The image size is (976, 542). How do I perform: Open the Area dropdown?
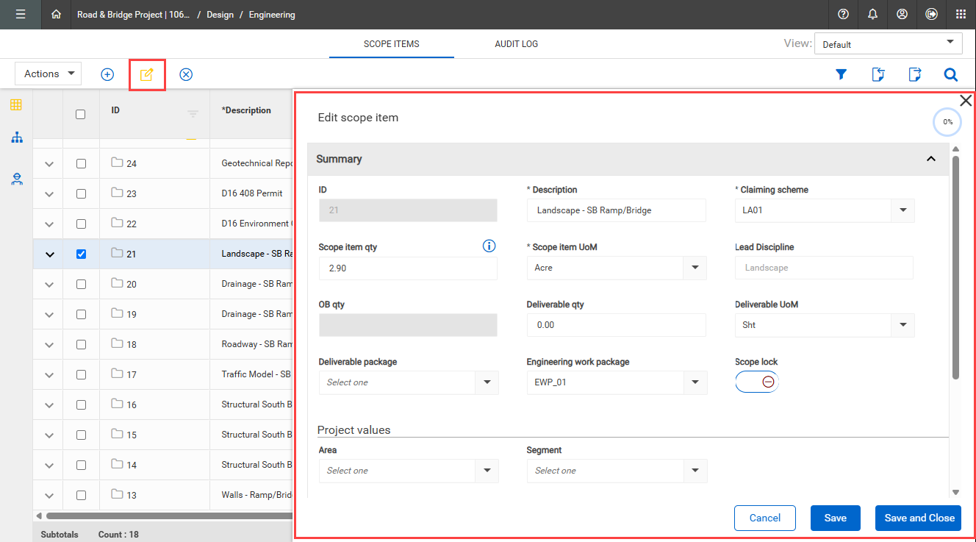tap(409, 471)
